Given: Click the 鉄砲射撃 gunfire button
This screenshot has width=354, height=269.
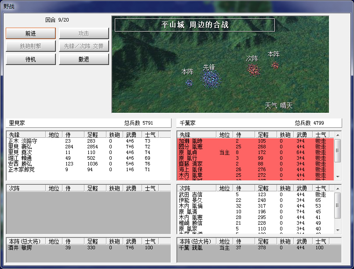Looking at the screenshot, I should pos(31,46).
